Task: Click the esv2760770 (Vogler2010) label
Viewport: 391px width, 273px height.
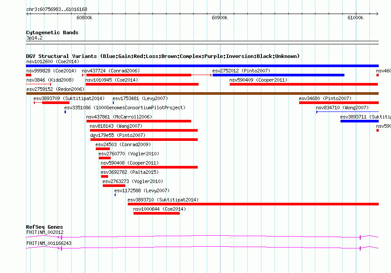Action: (x=129, y=154)
